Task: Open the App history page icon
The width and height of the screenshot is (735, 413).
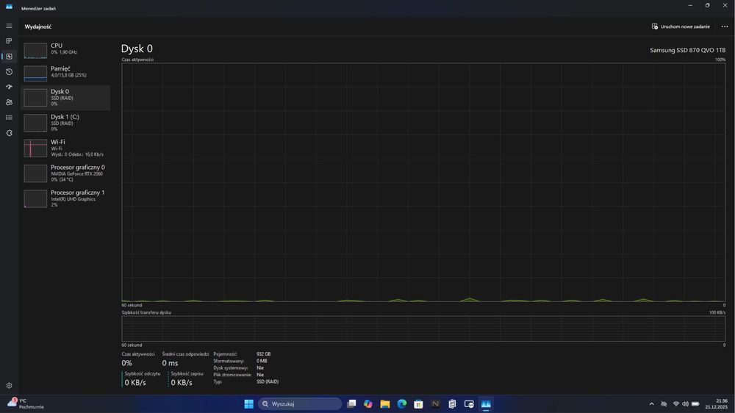Action: (9, 72)
